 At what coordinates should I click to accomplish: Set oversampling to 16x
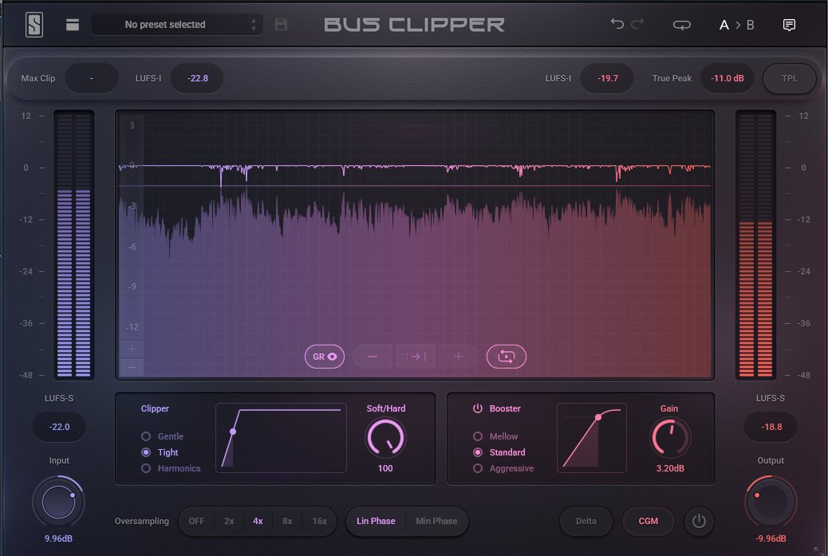click(x=320, y=521)
